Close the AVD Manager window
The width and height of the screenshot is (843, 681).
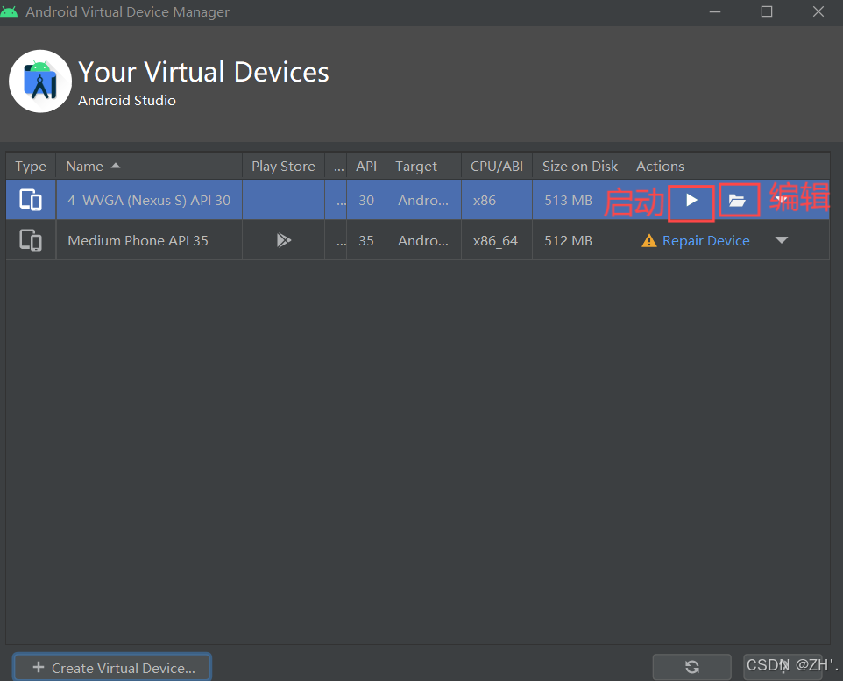click(x=818, y=12)
